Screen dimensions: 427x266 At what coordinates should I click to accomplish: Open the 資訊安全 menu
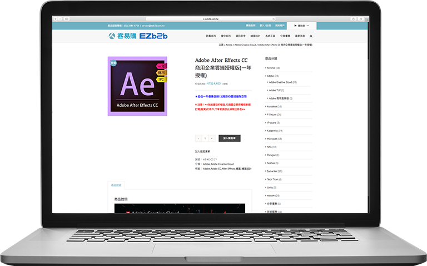(240, 36)
